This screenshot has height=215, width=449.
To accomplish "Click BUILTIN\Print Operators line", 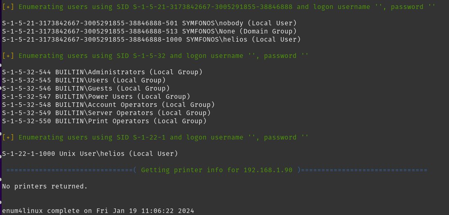I will [x=104, y=121].
